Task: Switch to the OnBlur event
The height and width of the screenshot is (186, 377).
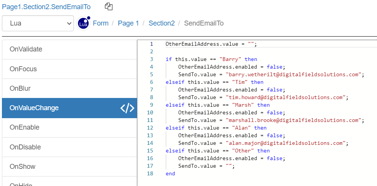Action: tap(20, 88)
